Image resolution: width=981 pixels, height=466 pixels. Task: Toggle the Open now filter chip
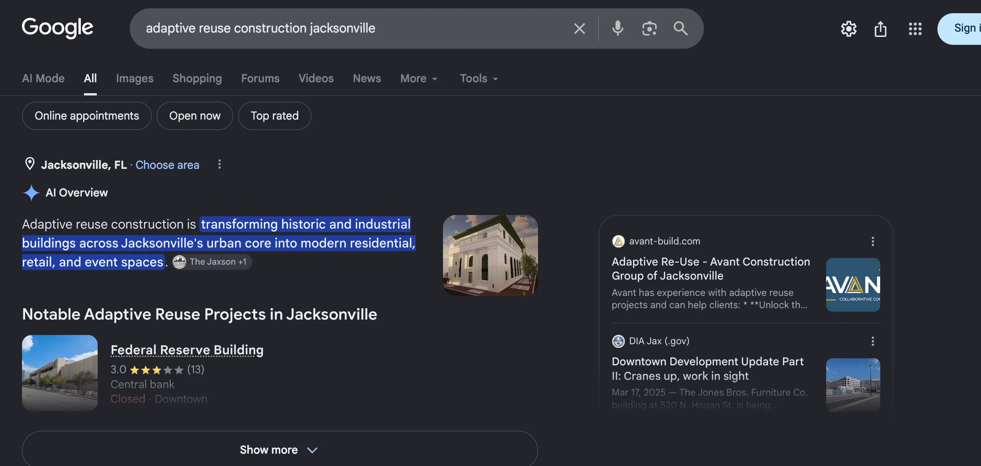point(195,116)
